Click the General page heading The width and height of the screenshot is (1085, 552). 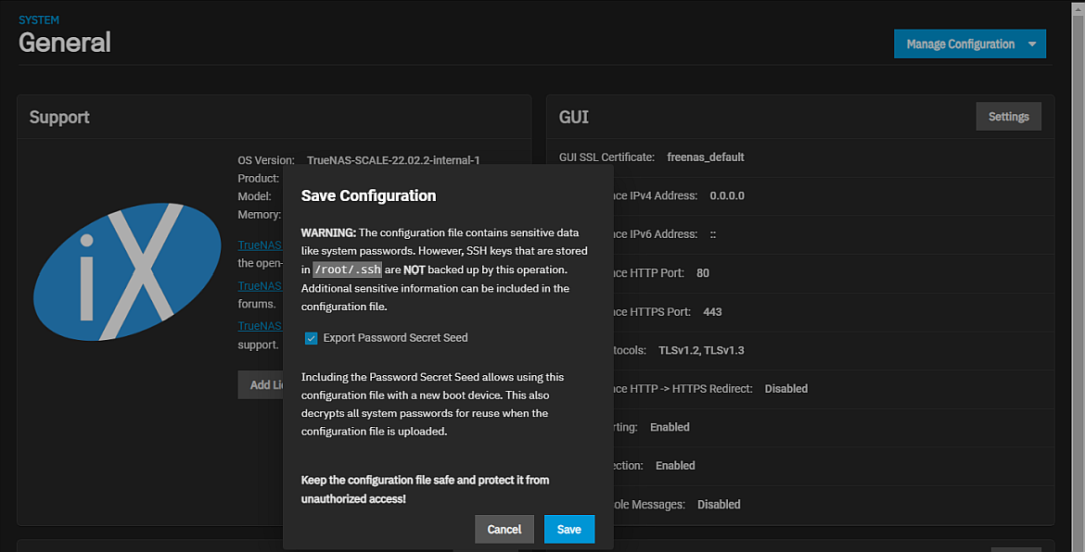point(65,43)
